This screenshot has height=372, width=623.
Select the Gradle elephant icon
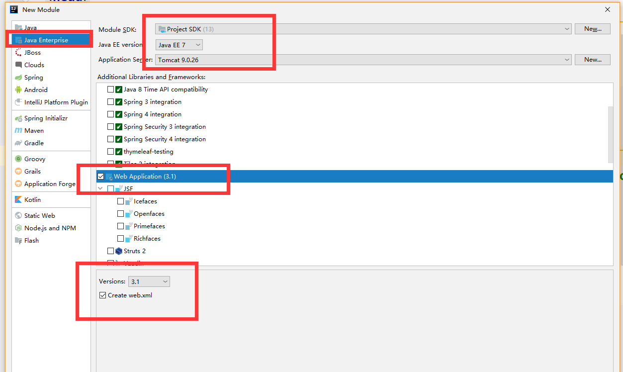[18, 143]
